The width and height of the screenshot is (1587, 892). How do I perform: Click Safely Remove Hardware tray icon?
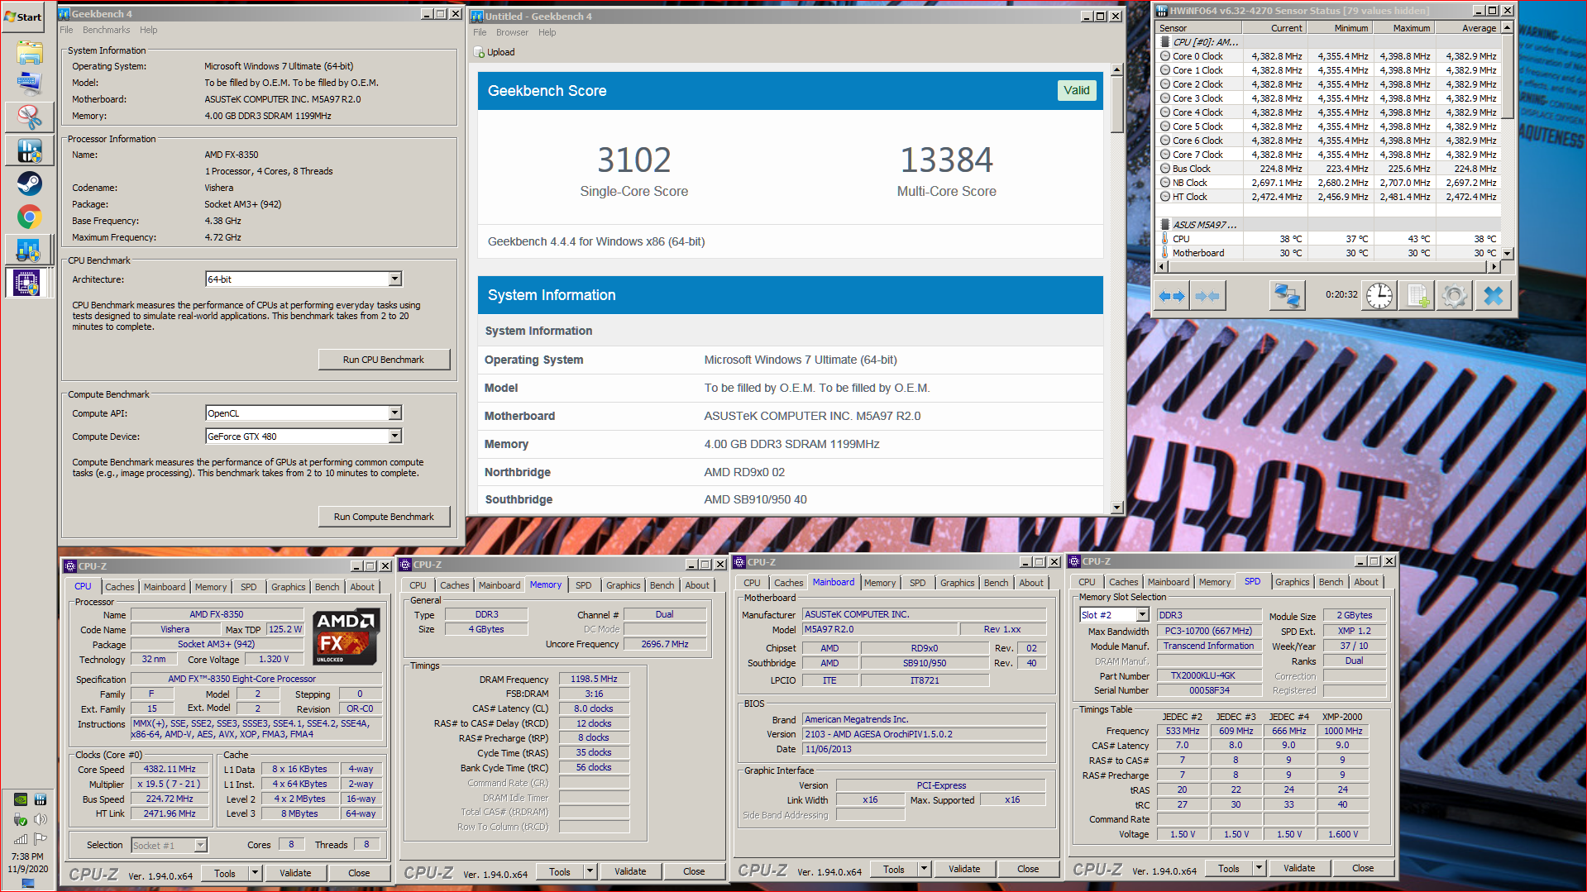pyautogui.click(x=21, y=819)
